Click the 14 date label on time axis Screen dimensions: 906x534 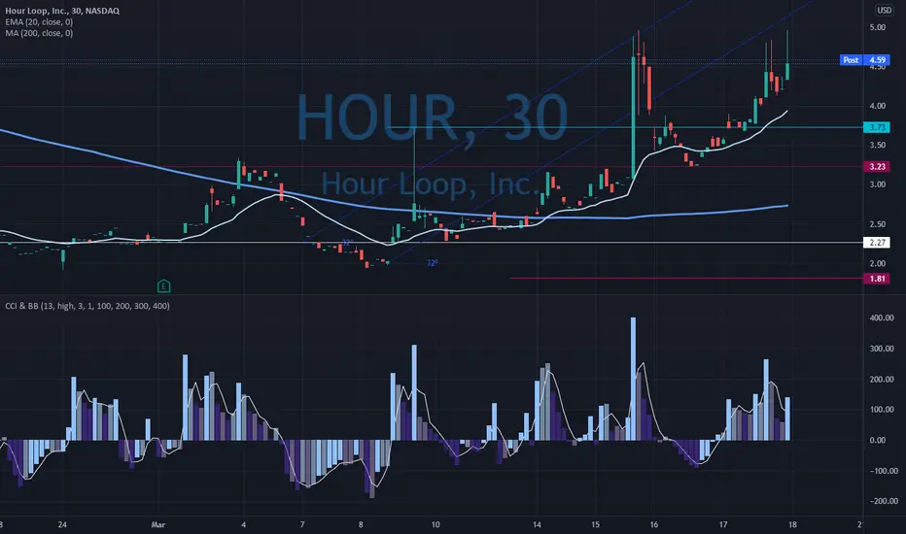[537, 524]
